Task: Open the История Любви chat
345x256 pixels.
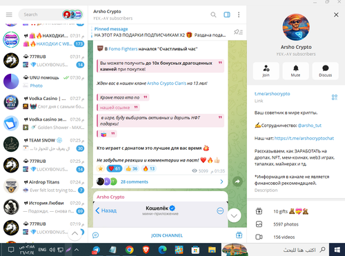Action: pyautogui.click(x=43, y=207)
